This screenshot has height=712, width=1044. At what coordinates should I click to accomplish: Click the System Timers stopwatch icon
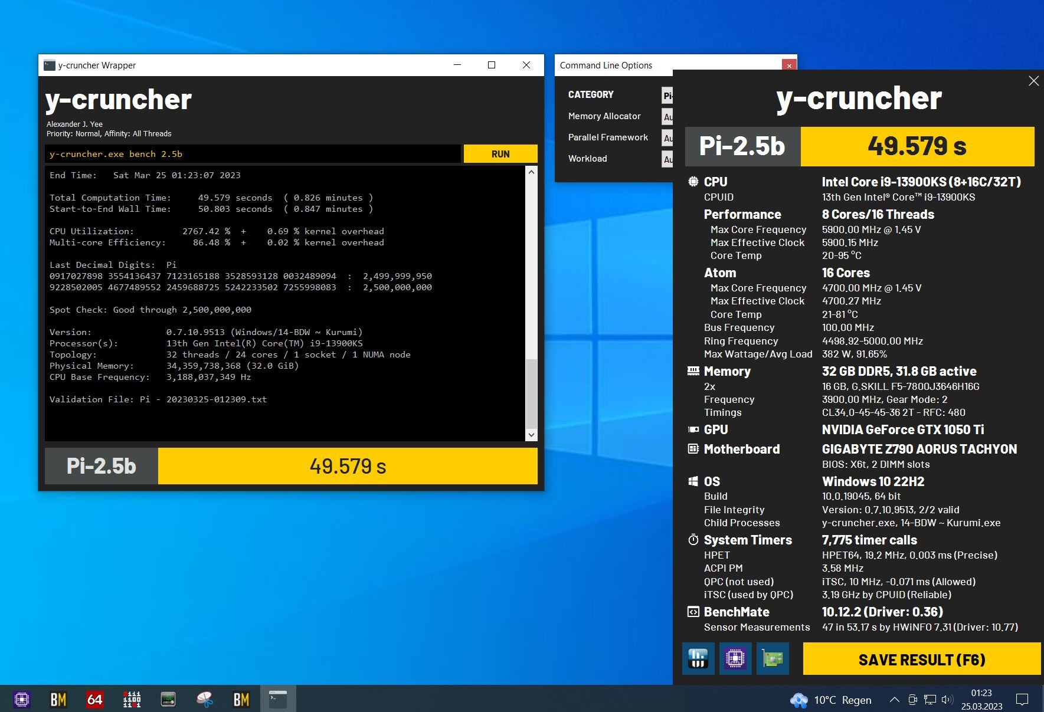[x=693, y=540]
